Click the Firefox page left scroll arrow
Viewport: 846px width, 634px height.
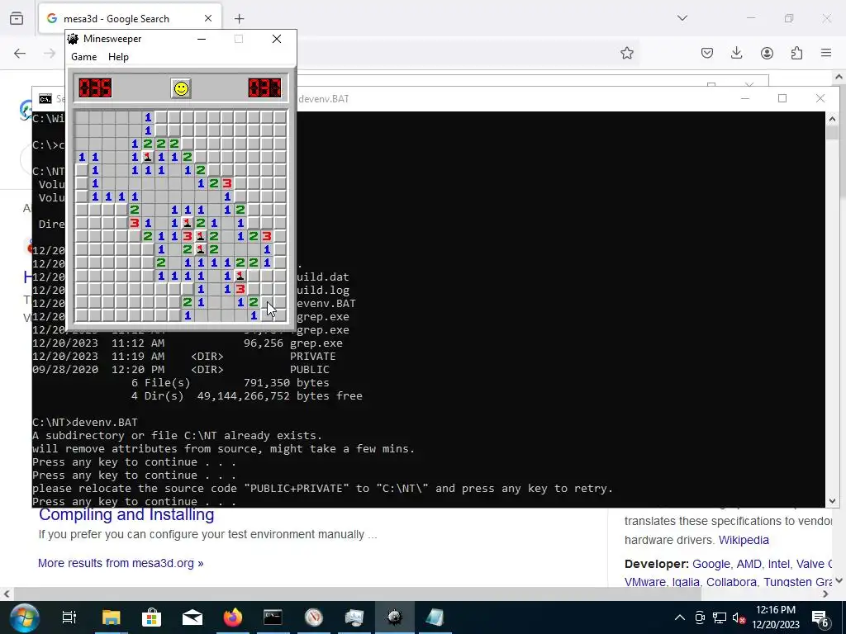click(x=6, y=594)
